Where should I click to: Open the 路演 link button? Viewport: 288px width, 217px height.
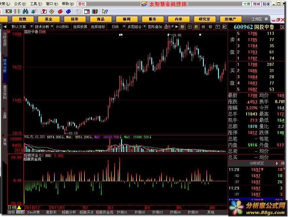pyautogui.click(x=266, y=4)
